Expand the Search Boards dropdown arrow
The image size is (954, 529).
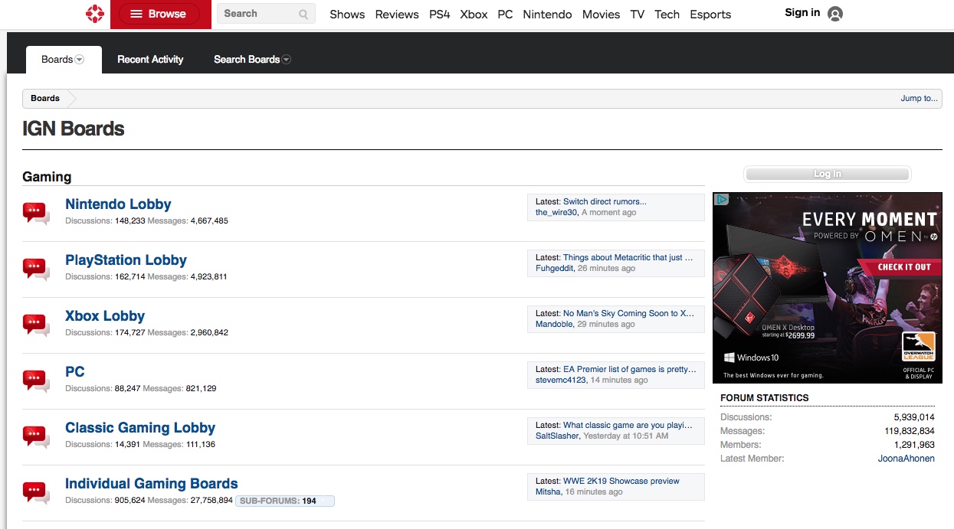pyautogui.click(x=287, y=60)
